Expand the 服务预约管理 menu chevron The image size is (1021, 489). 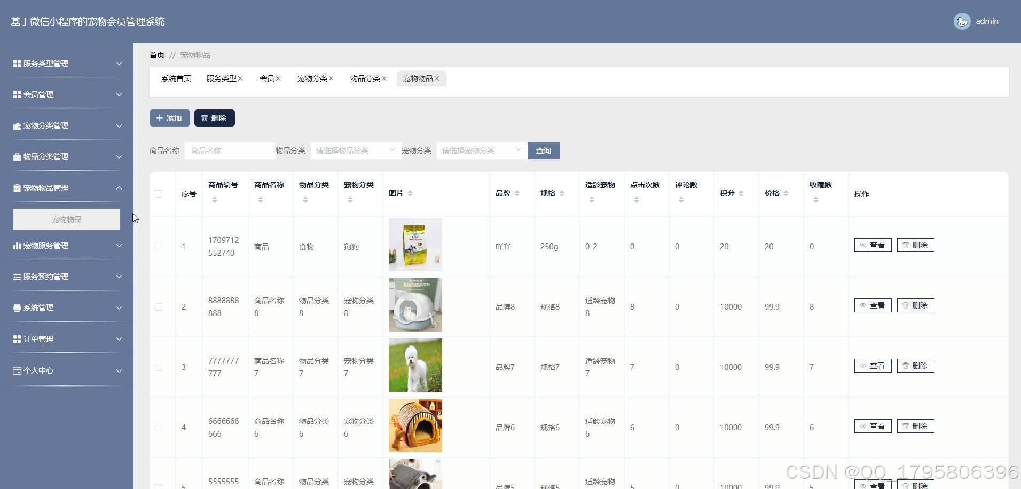pyautogui.click(x=119, y=277)
